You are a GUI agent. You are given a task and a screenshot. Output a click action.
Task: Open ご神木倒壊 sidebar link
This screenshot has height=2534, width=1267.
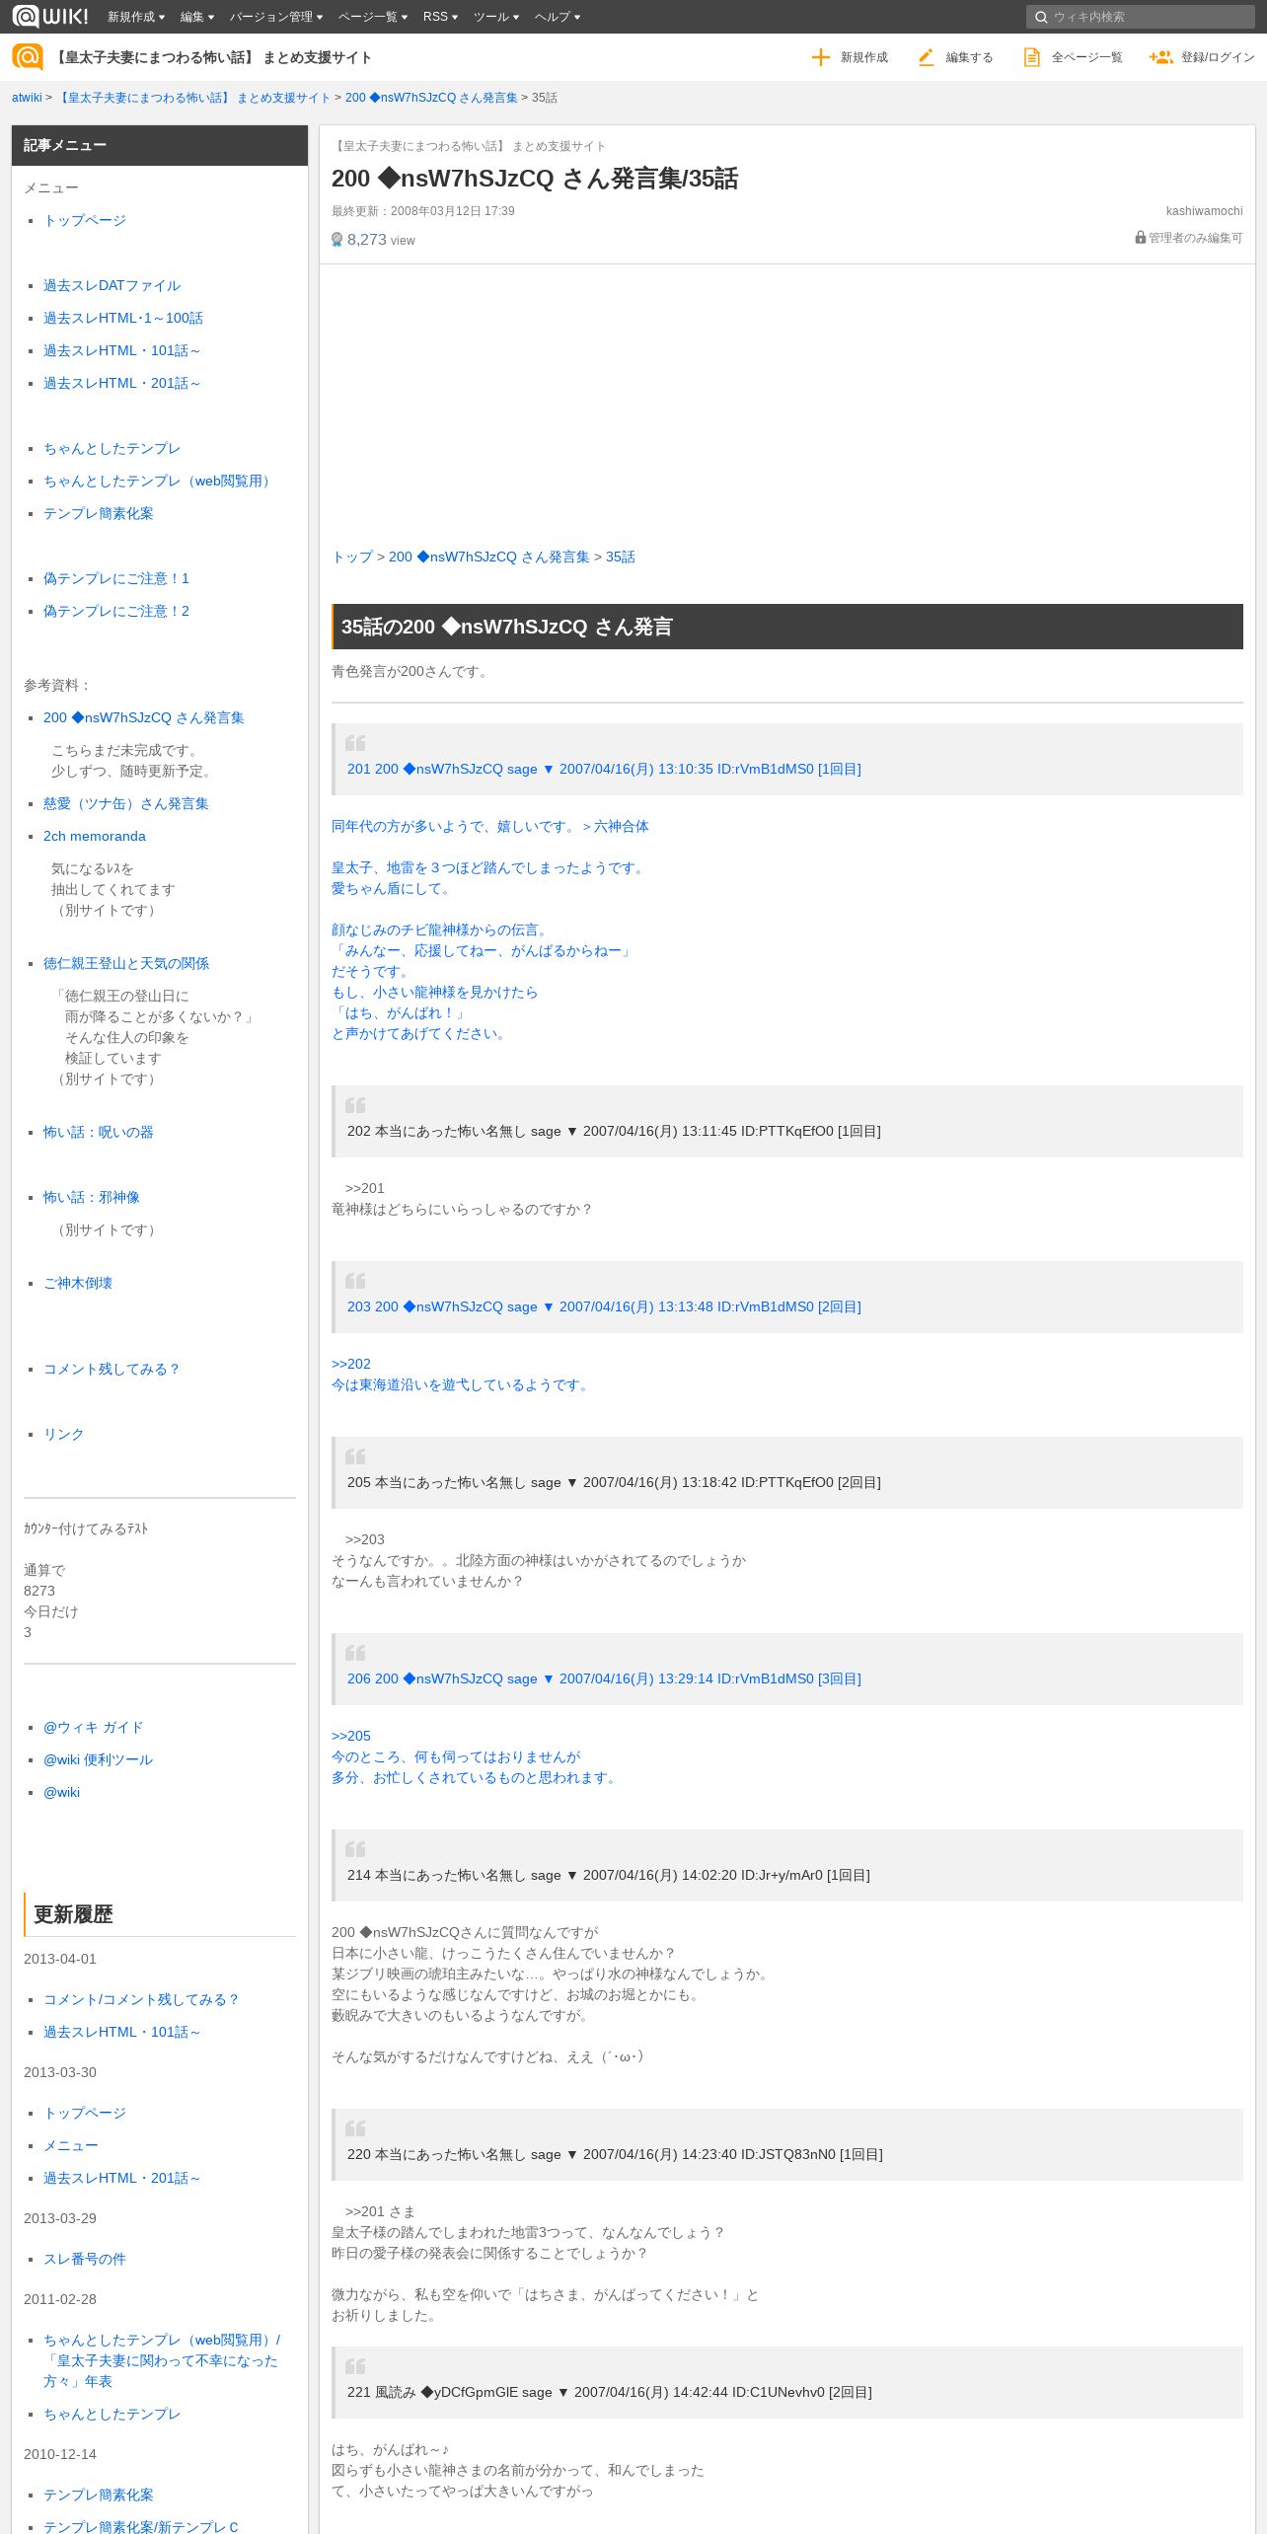78,1283
